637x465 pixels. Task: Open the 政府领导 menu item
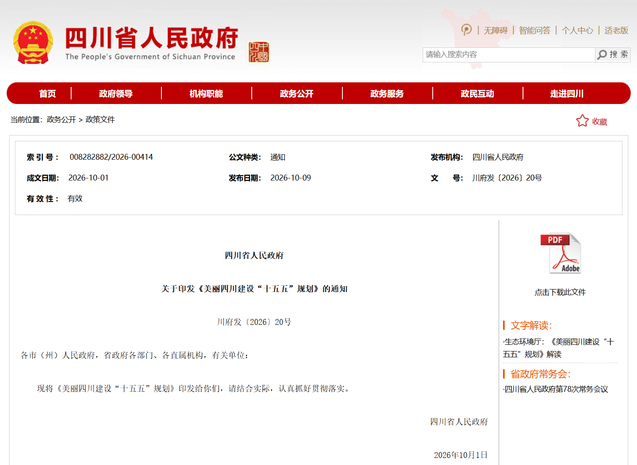(x=116, y=94)
